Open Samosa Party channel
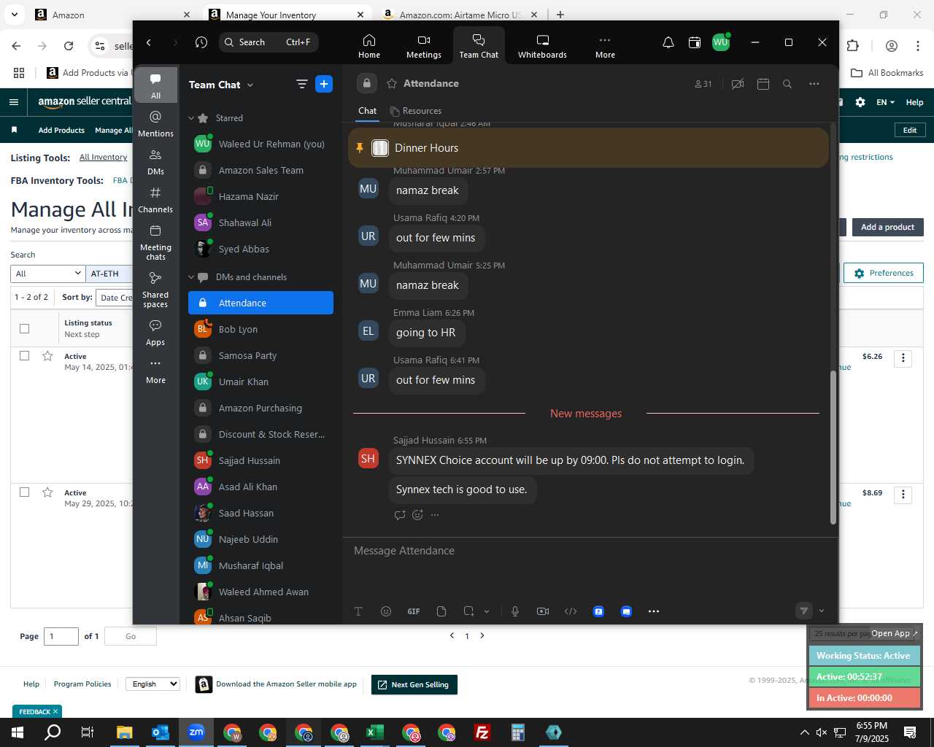The width and height of the screenshot is (934, 747). 260,356
